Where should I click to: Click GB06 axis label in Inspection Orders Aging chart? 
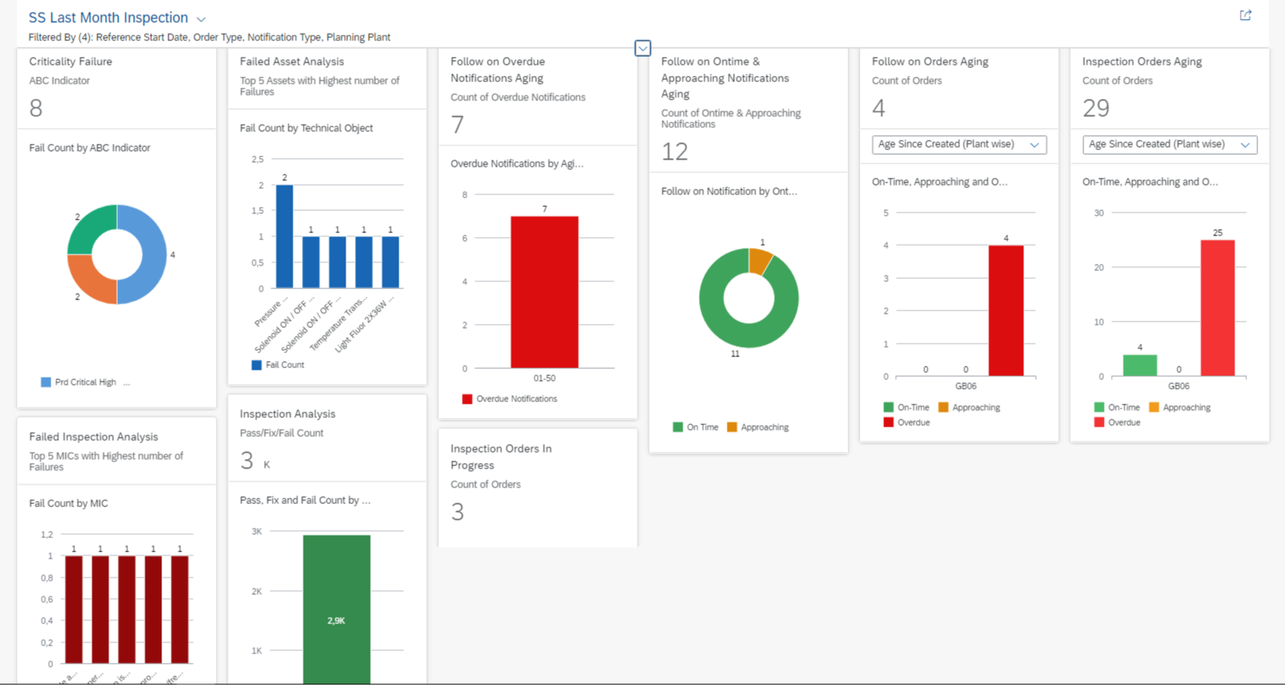tap(1178, 386)
